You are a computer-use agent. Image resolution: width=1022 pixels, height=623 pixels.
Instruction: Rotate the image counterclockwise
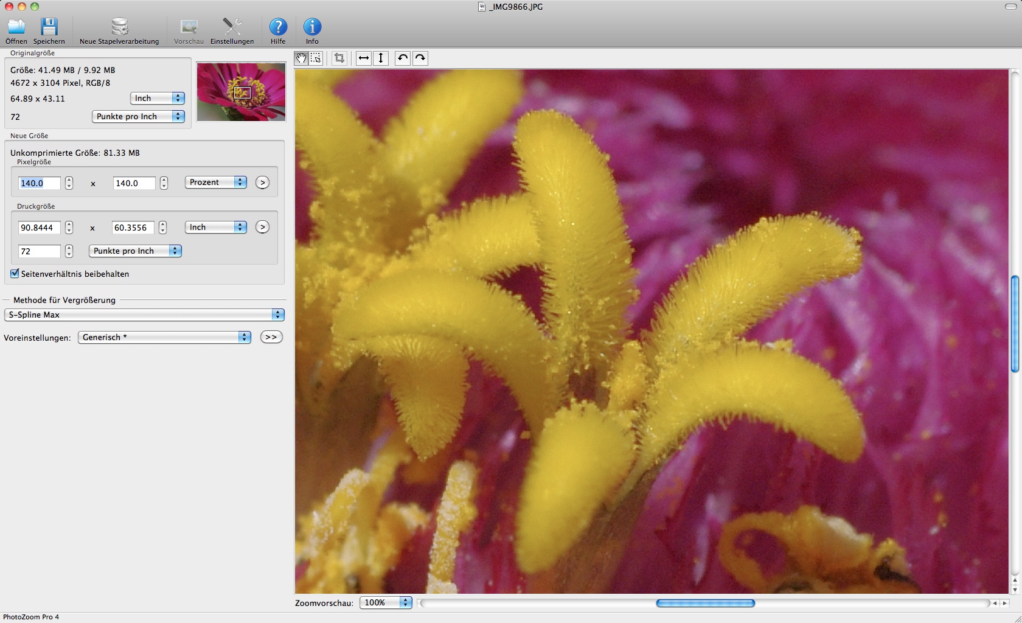click(x=401, y=58)
